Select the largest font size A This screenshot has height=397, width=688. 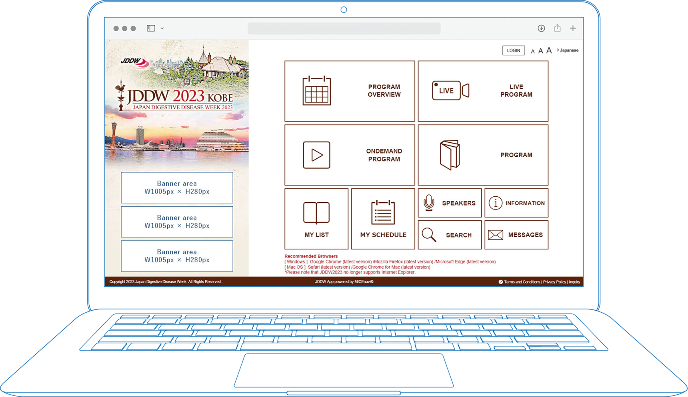point(549,50)
